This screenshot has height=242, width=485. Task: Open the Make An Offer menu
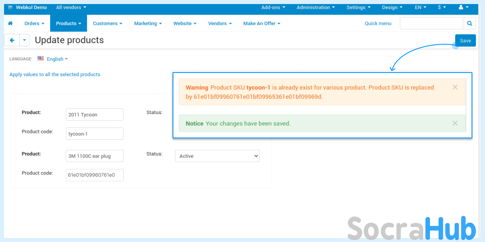[261, 23]
